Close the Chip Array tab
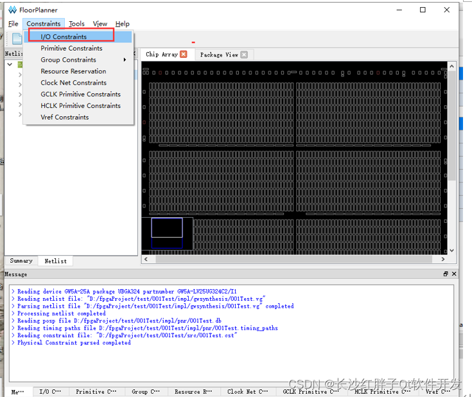The height and width of the screenshot is (397, 472). click(183, 54)
